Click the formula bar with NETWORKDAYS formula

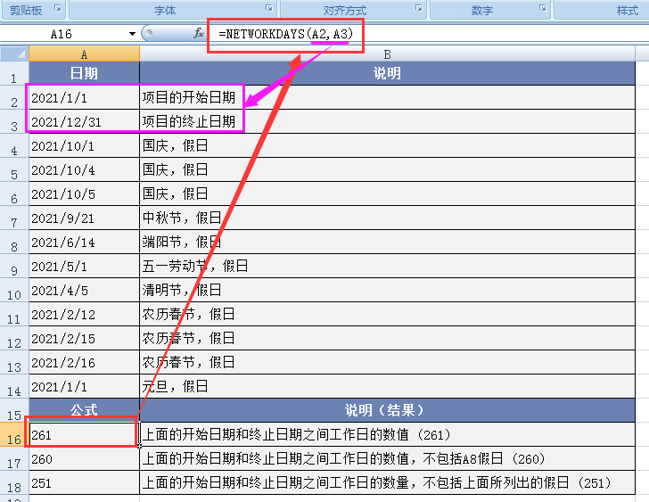tap(426, 34)
